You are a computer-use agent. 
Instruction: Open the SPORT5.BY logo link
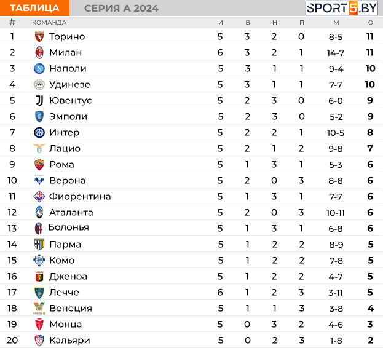pyautogui.click(x=341, y=8)
